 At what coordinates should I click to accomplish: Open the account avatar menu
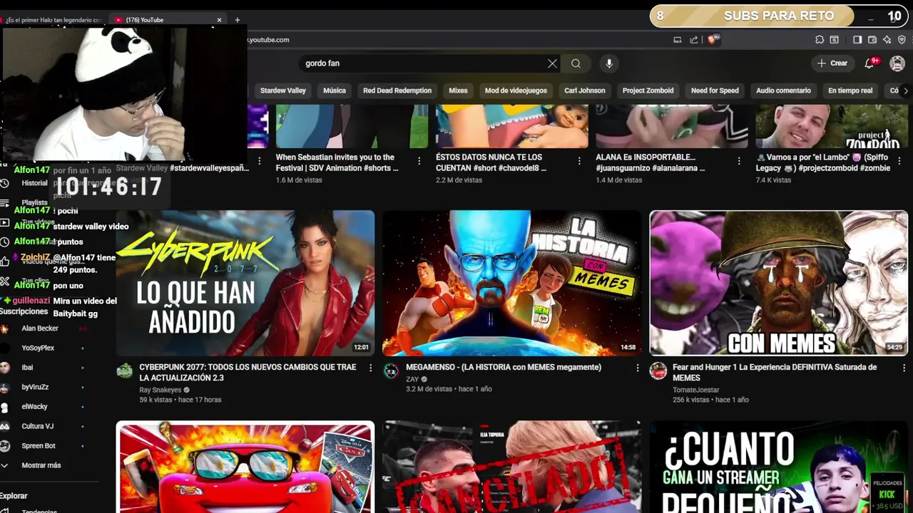coord(897,63)
